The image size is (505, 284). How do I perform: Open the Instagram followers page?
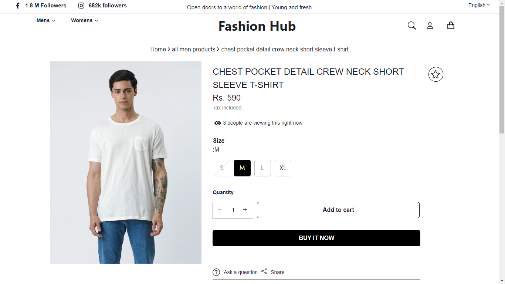point(102,6)
